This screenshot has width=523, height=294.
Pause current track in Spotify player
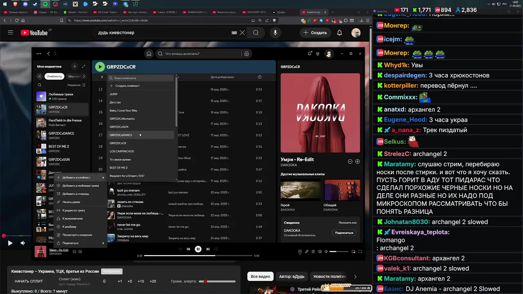(198, 249)
